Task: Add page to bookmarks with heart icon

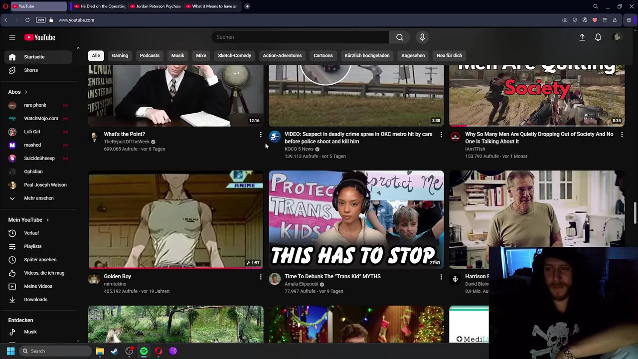Action: (x=595, y=20)
